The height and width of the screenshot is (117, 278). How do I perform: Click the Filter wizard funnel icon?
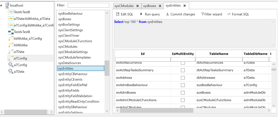[x=203, y=14]
